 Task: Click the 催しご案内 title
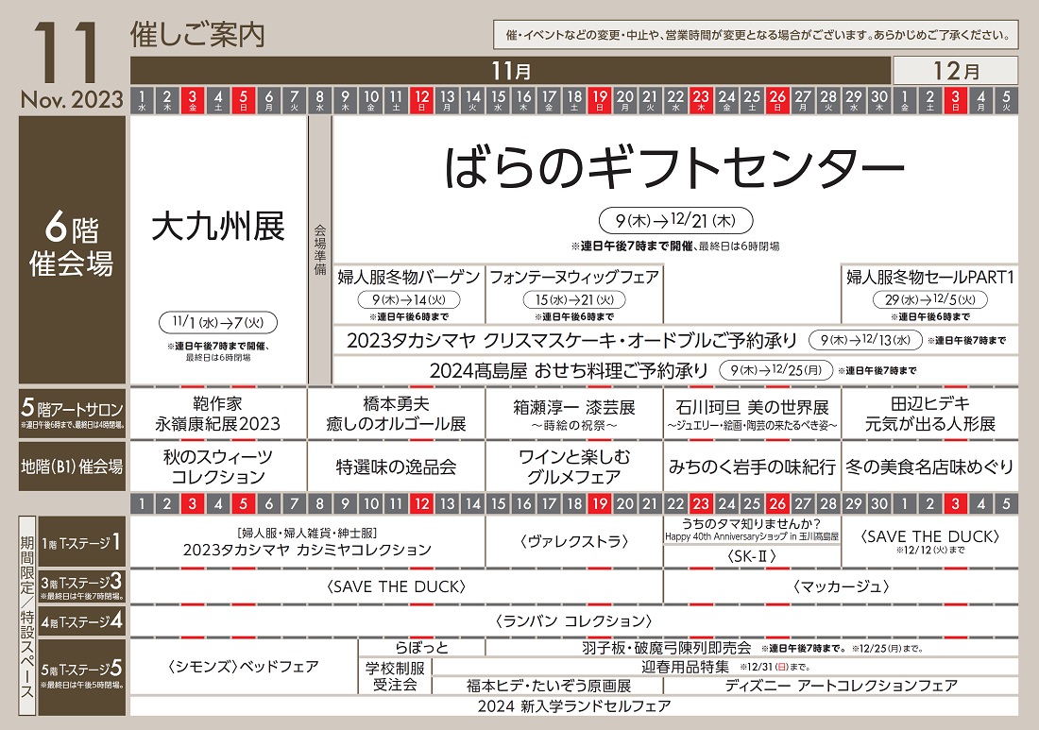pos(197,34)
